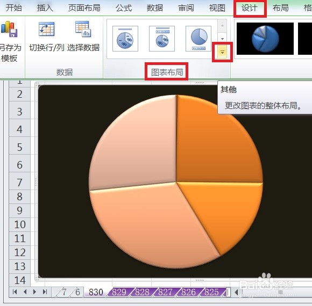Switch to the 视图 ribbon tab
The image size is (312, 306).
tap(217, 8)
